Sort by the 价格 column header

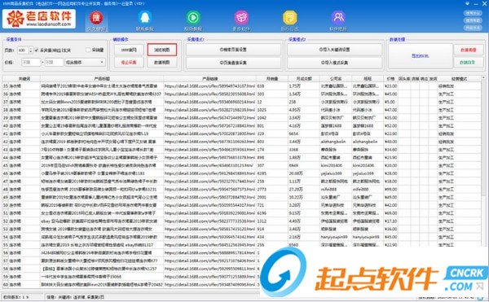(390, 79)
